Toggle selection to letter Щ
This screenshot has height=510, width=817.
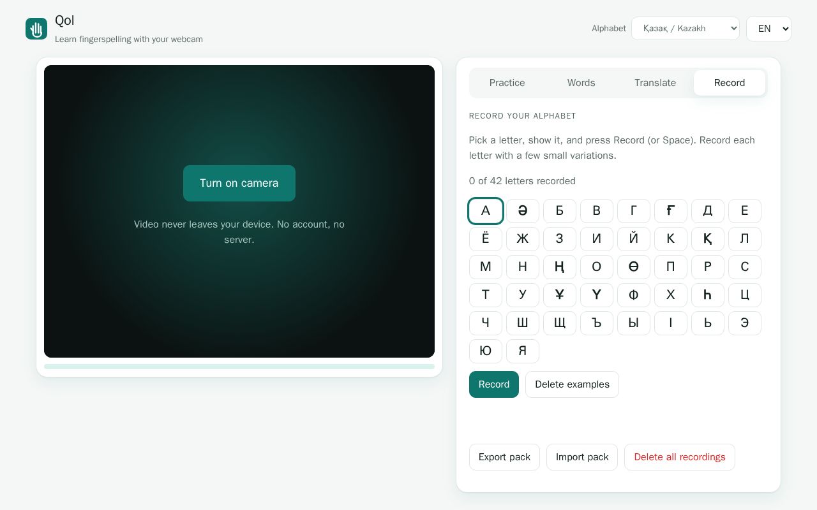pyautogui.click(x=560, y=323)
